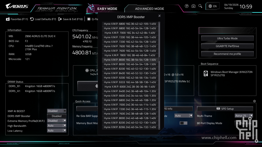
Task: Click the Ultra Turbo Mode button
Action: pyautogui.click(x=227, y=38)
